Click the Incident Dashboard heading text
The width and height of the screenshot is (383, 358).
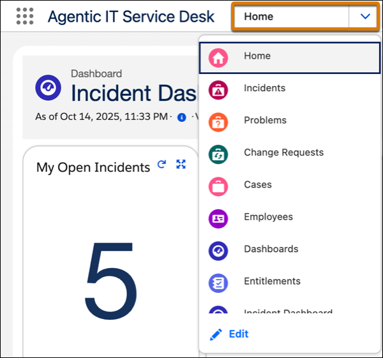tap(134, 93)
